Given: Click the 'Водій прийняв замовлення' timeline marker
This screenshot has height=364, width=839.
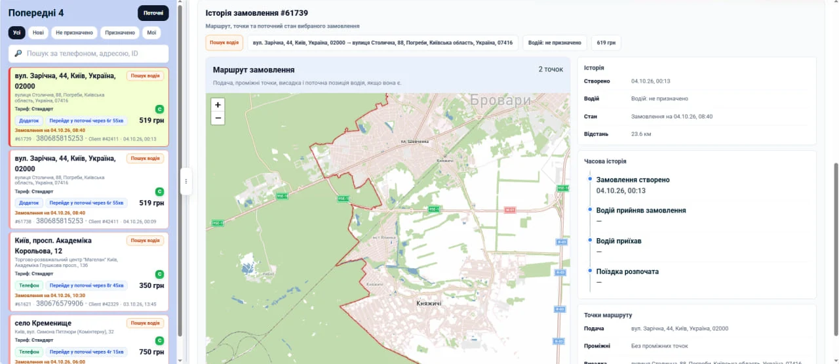Looking at the screenshot, I should 590,210.
